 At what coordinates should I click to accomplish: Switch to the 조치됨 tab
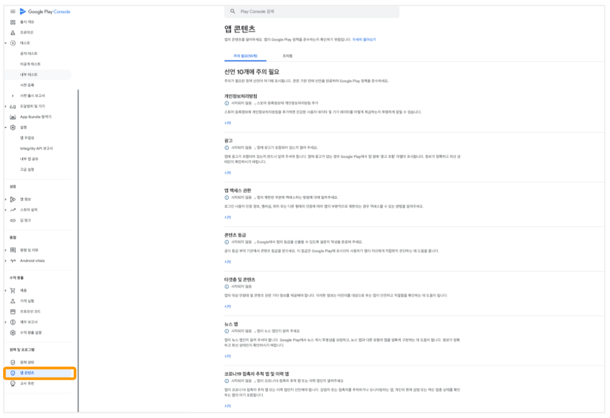click(287, 56)
